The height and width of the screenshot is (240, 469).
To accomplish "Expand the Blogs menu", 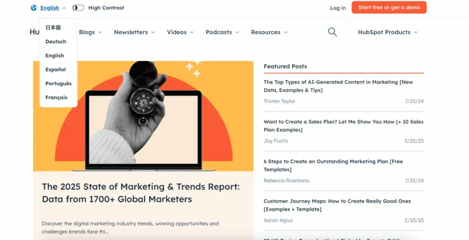I will pyautogui.click(x=90, y=32).
